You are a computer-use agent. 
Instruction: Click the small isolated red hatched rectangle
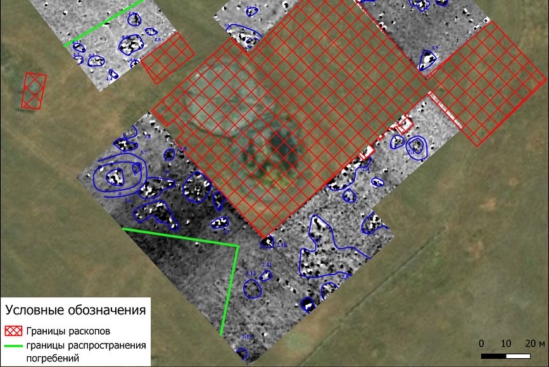[34, 90]
